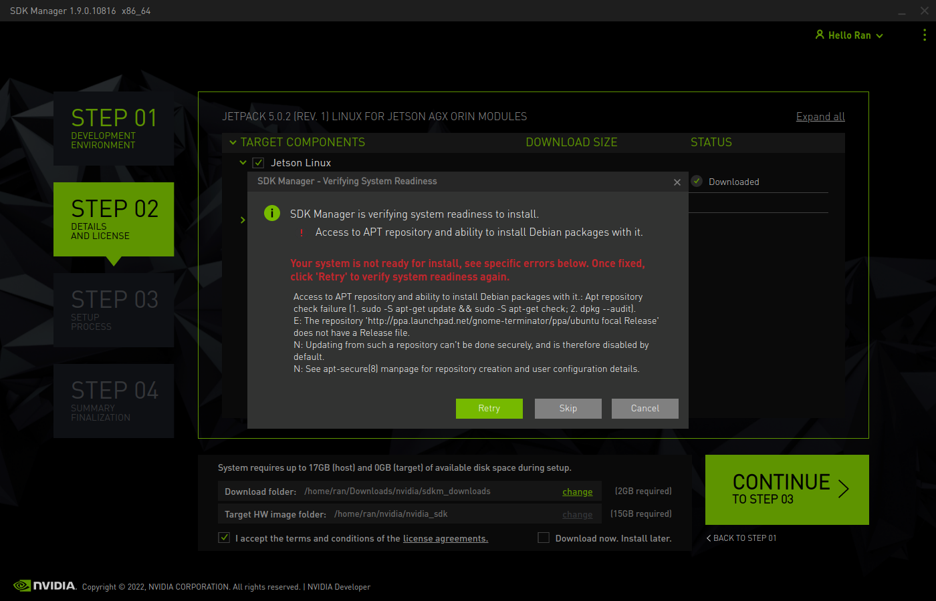Viewport: 936px width, 601px height.
Task: Click the green info icon in dialog
Action: coord(272,213)
